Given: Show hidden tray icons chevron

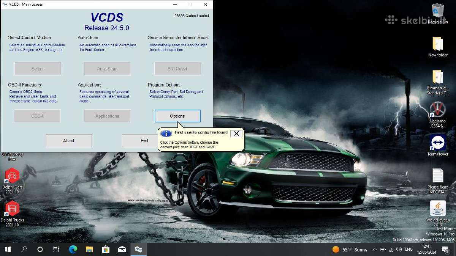Looking at the screenshot, I should tap(375, 250).
